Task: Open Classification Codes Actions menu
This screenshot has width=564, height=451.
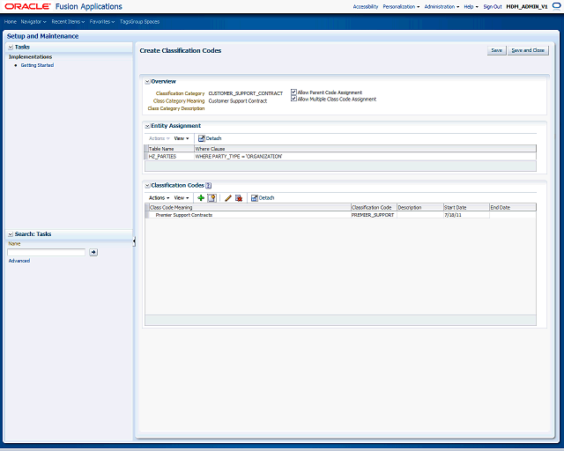Action: 159,198
